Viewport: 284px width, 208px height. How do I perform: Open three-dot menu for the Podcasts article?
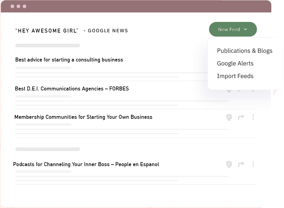click(x=253, y=164)
